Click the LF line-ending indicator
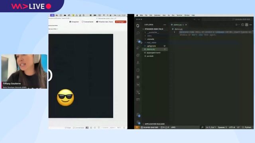The width and height of the screenshot is (255, 143). tap(238, 128)
